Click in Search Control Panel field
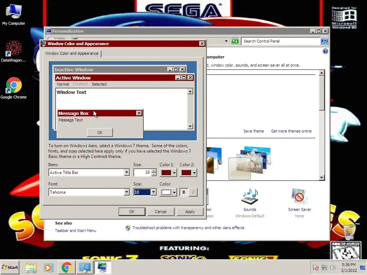Image resolution: width=367 pixels, height=275 pixels. click(x=281, y=41)
